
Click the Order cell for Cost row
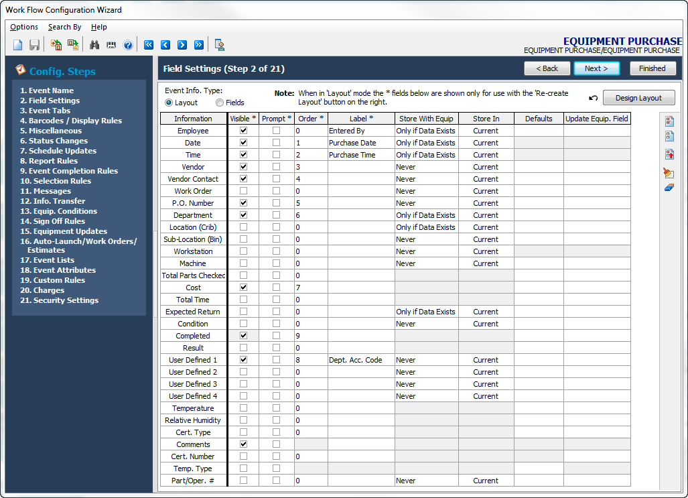311,288
